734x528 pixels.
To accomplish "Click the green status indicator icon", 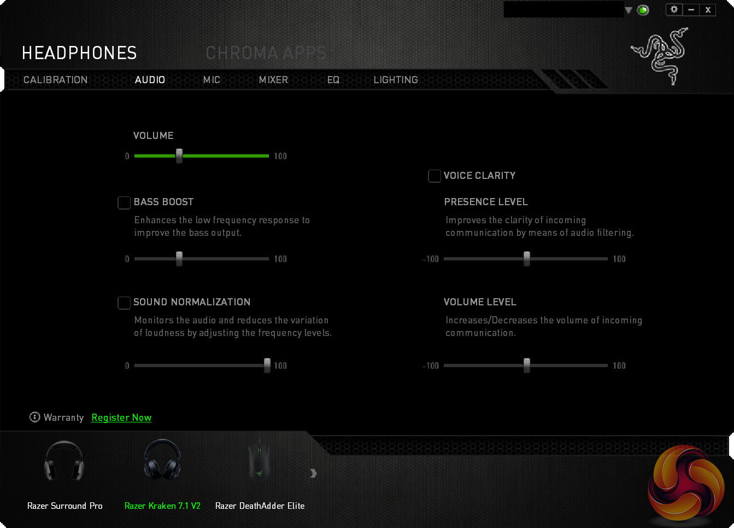I will [643, 10].
